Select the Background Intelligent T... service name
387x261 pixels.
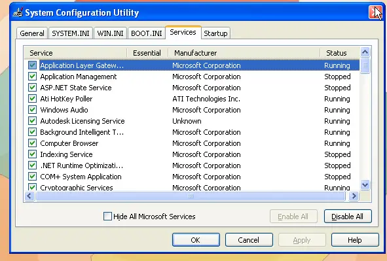click(x=82, y=132)
